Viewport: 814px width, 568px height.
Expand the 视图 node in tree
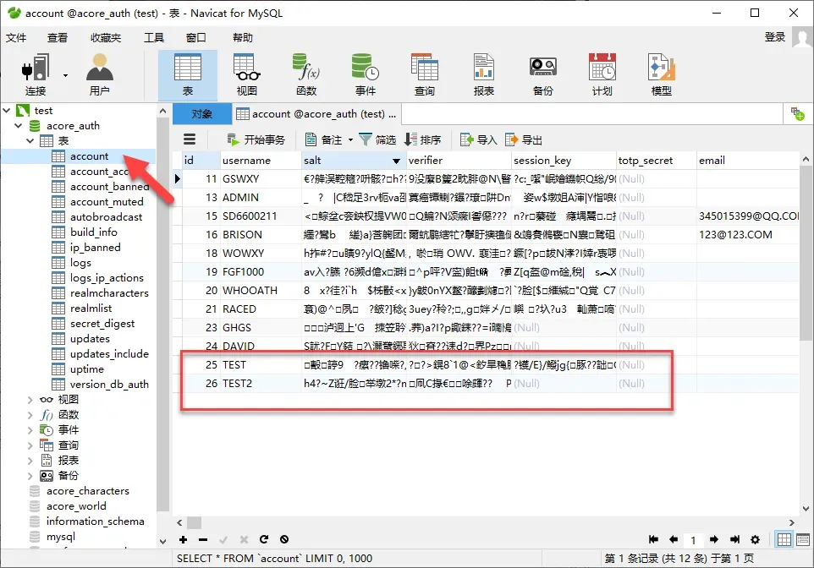pyautogui.click(x=31, y=400)
